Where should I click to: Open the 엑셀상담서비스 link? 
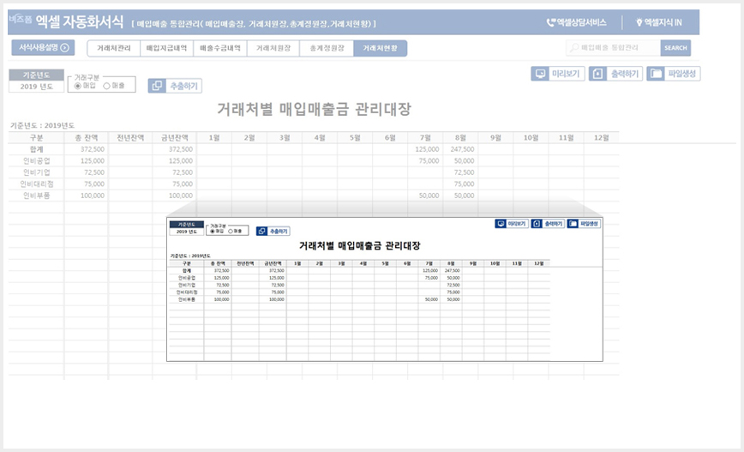coord(582,22)
